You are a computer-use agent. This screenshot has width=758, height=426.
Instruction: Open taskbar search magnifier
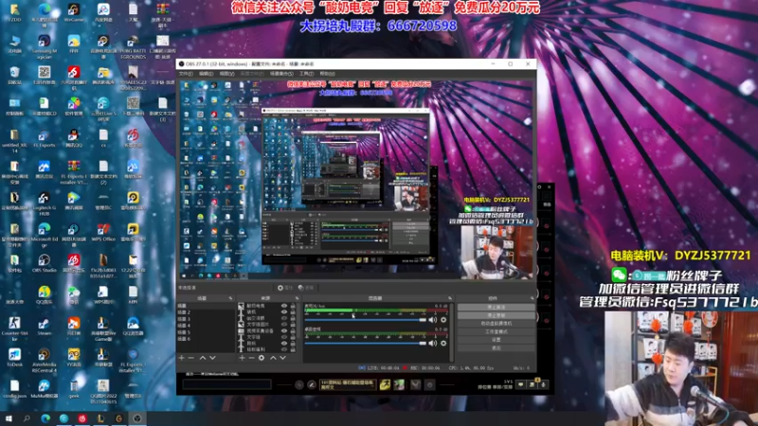27,418
